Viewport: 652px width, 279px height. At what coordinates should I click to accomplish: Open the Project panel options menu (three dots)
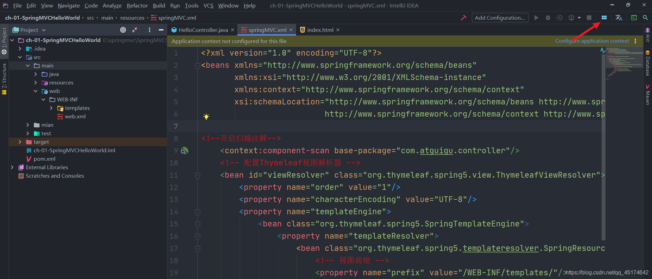tap(150, 30)
